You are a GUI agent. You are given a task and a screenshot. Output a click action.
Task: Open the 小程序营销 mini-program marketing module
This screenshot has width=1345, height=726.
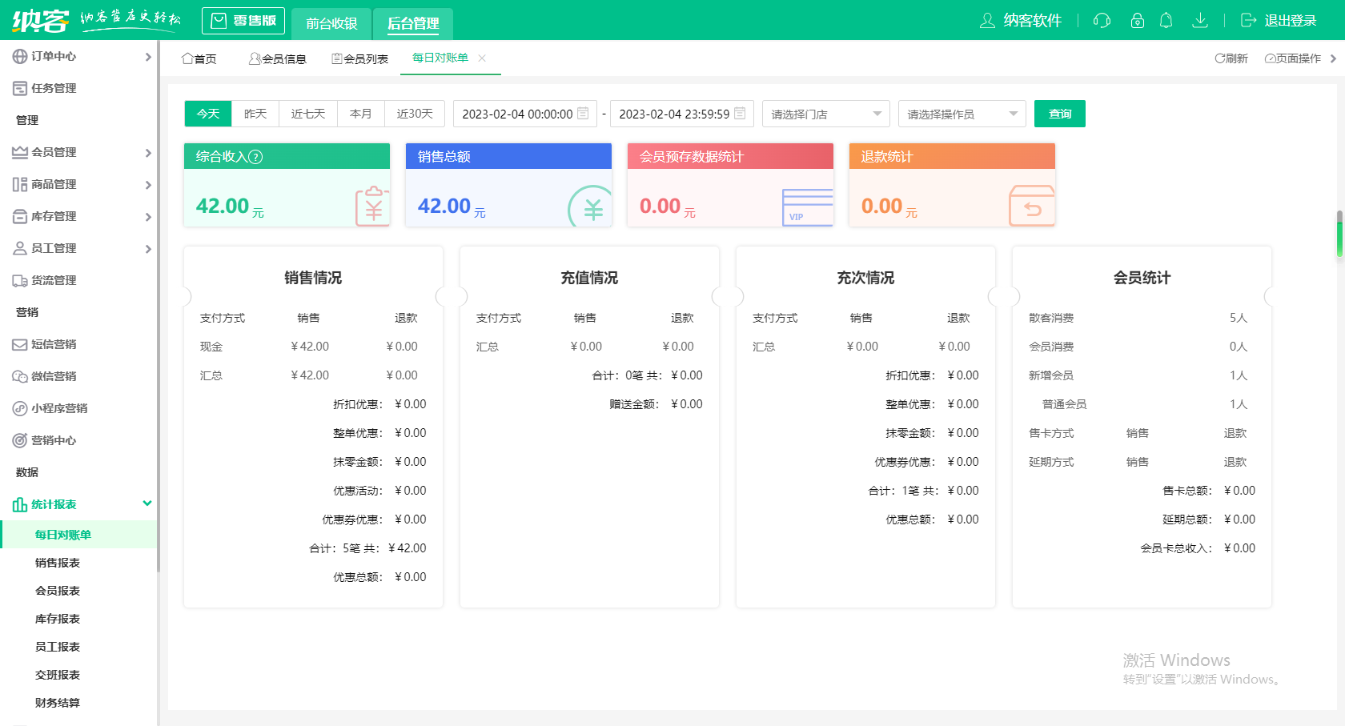(56, 408)
